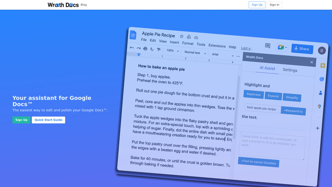Open the Contacts side icon
The image size is (332, 187).
click(x=320, y=93)
